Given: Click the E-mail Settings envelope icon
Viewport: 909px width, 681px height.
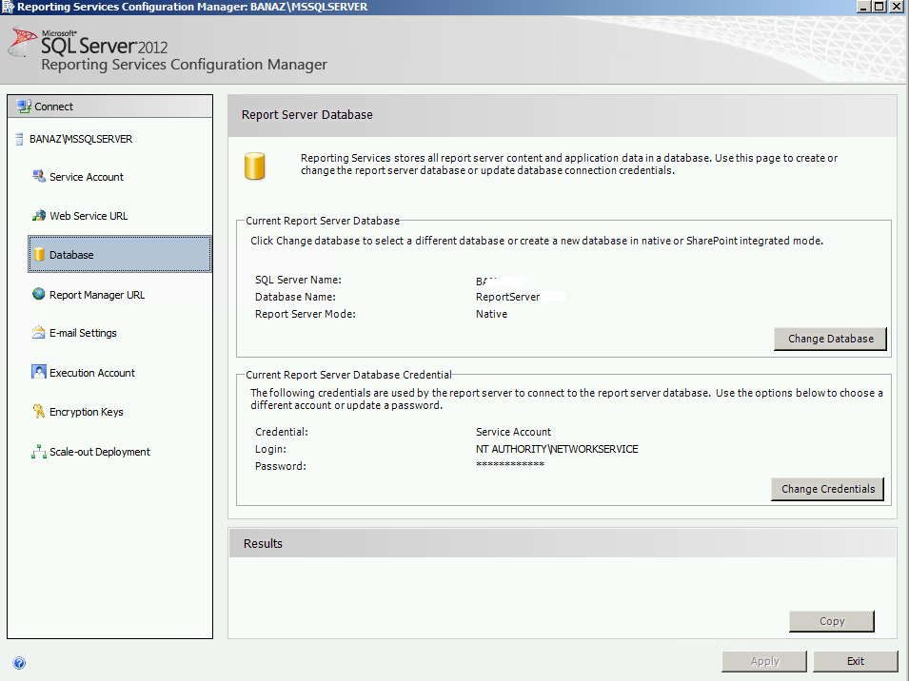Looking at the screenshot, I should (x=39, y=332).
